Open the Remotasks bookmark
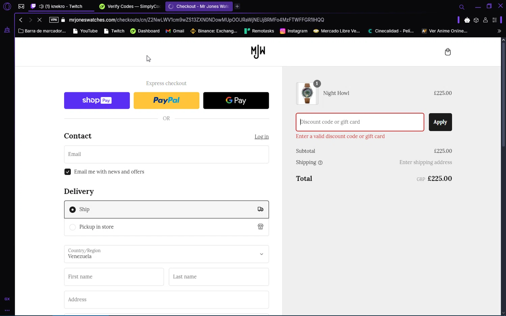This screenshot has height=316, width=506. (x=259, y=31)
